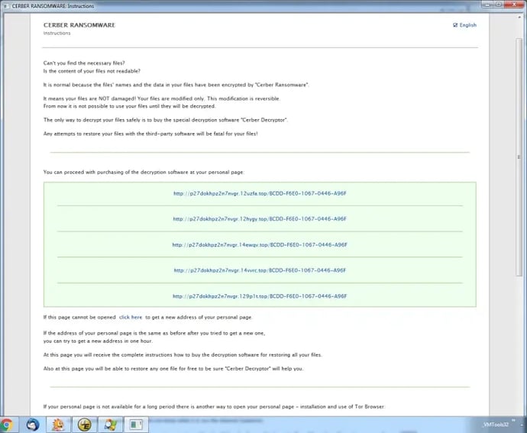527x433 pixels.
Task: Open the link containing 129p1t.top
Action: click(260, 296)
